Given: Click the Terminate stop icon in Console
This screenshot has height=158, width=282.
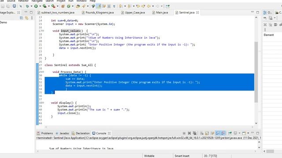Looking at the screenshot, I should point(184,133).
